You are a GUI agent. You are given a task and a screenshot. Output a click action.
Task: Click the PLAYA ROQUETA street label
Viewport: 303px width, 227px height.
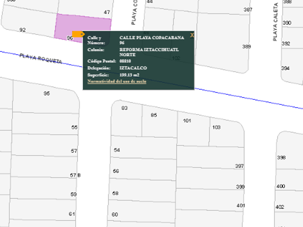(x=41, y=58)
